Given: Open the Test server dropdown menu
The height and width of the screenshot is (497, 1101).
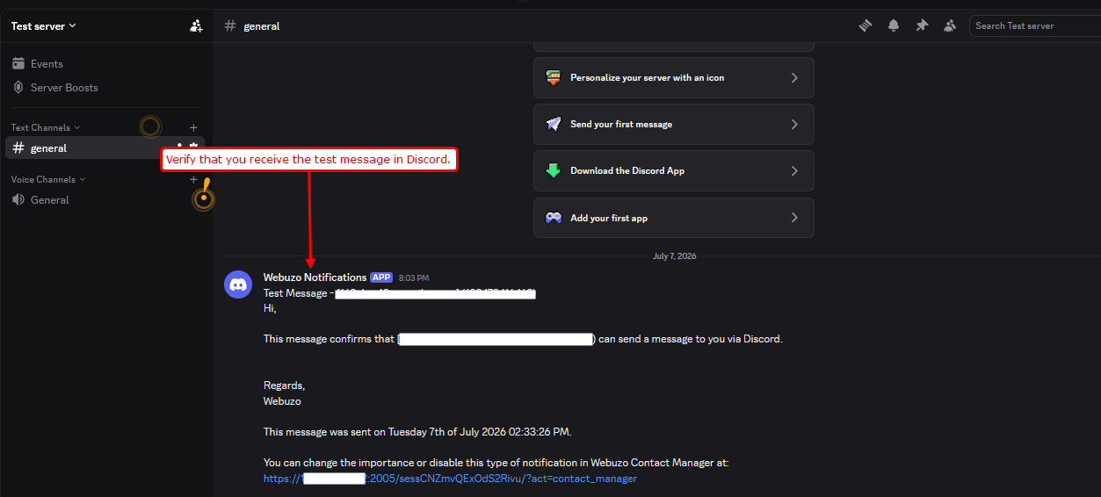Looking at the screenshot, I should tap(44, 25).
